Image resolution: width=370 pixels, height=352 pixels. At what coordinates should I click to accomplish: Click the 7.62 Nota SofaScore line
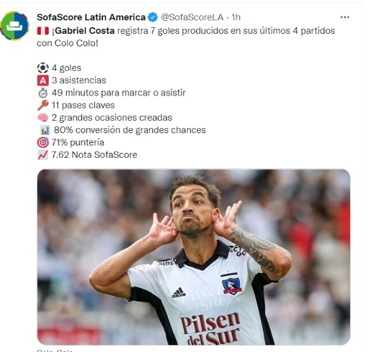click(x=94, y=155)
